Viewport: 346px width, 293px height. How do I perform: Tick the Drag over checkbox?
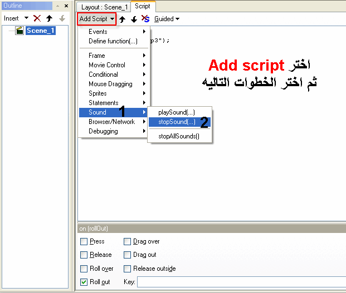tap(127, 242)
